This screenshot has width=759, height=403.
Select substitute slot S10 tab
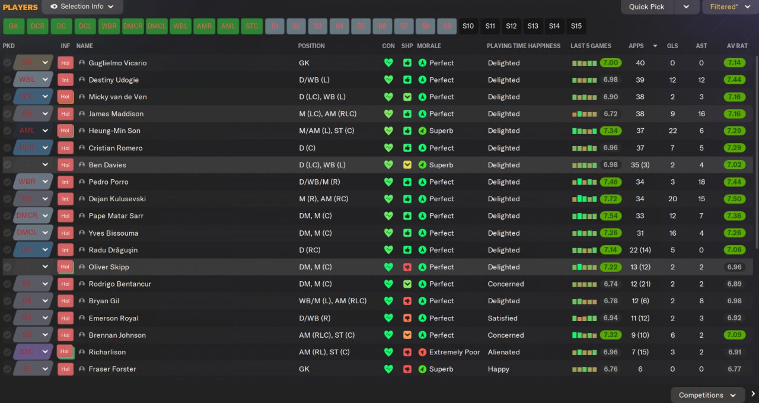coord(468,26)
